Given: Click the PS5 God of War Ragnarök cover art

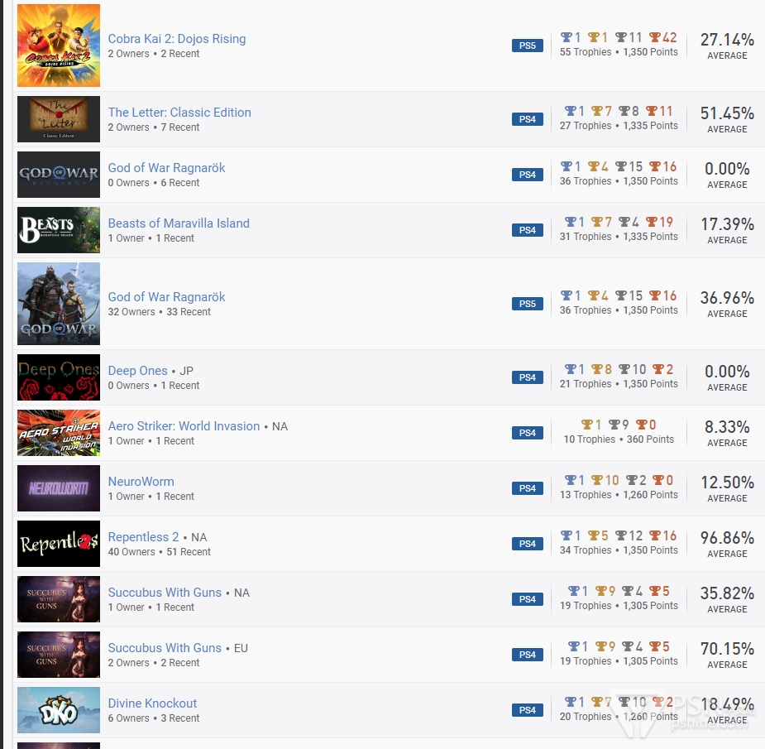Looking at the screenshot, I should [59, 304].
